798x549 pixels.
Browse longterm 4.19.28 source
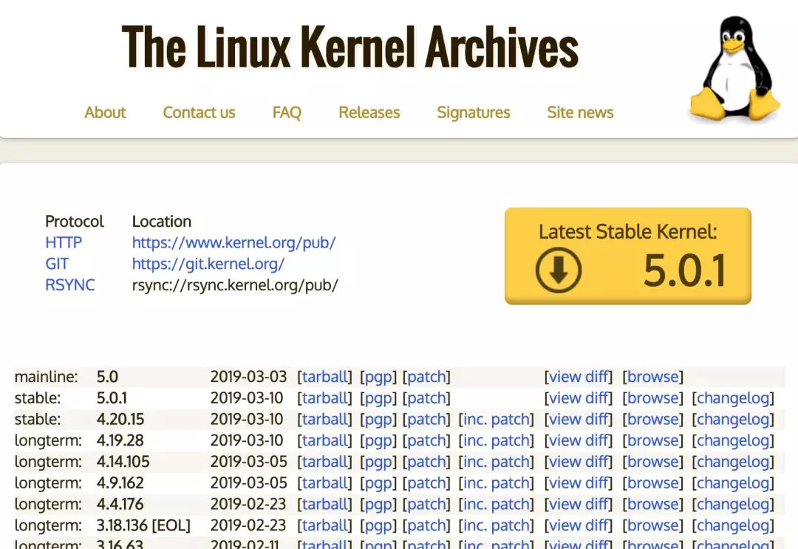[653, 440]
